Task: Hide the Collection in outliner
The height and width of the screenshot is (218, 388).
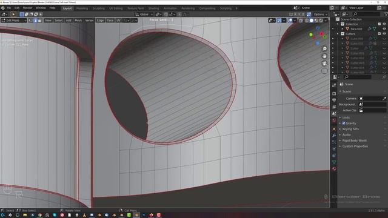Action: [384, 24]
